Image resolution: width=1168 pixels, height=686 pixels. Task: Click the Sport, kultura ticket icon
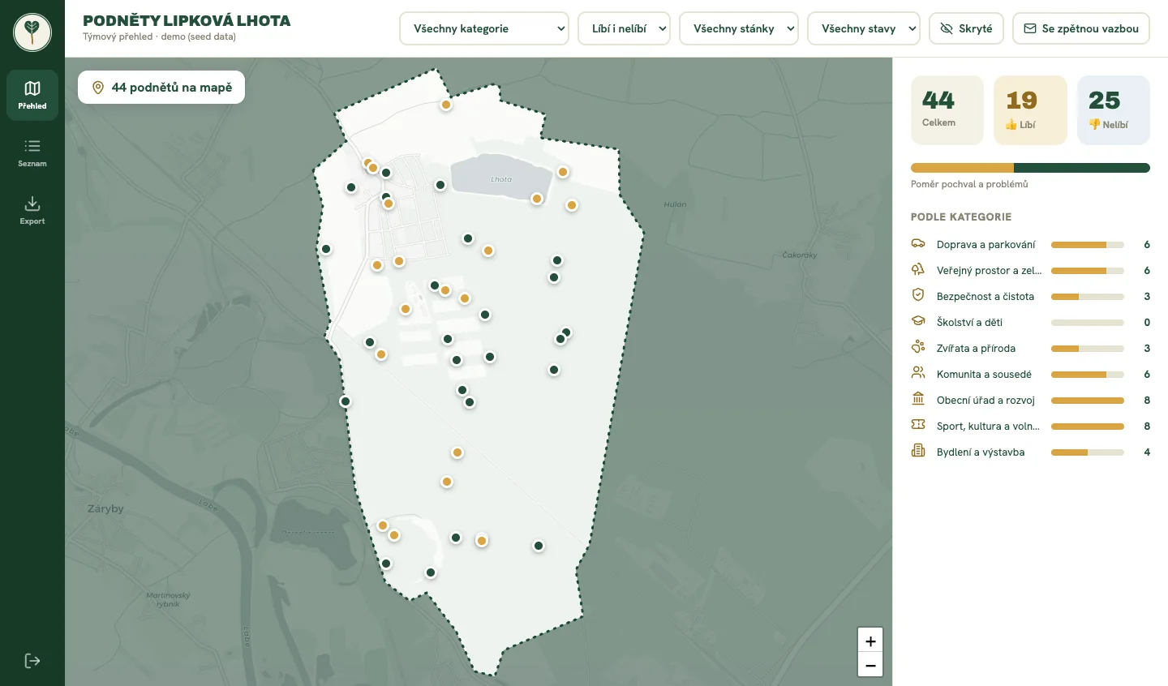click(x=918, y=426)
